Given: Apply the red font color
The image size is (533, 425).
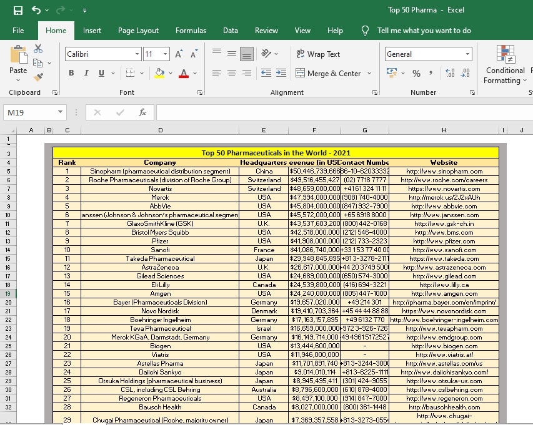Looking at the screenshot, I should [184, 73].
